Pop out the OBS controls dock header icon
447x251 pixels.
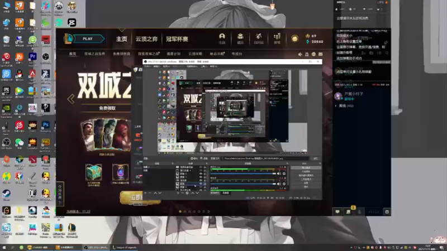[x=320, y=163]
